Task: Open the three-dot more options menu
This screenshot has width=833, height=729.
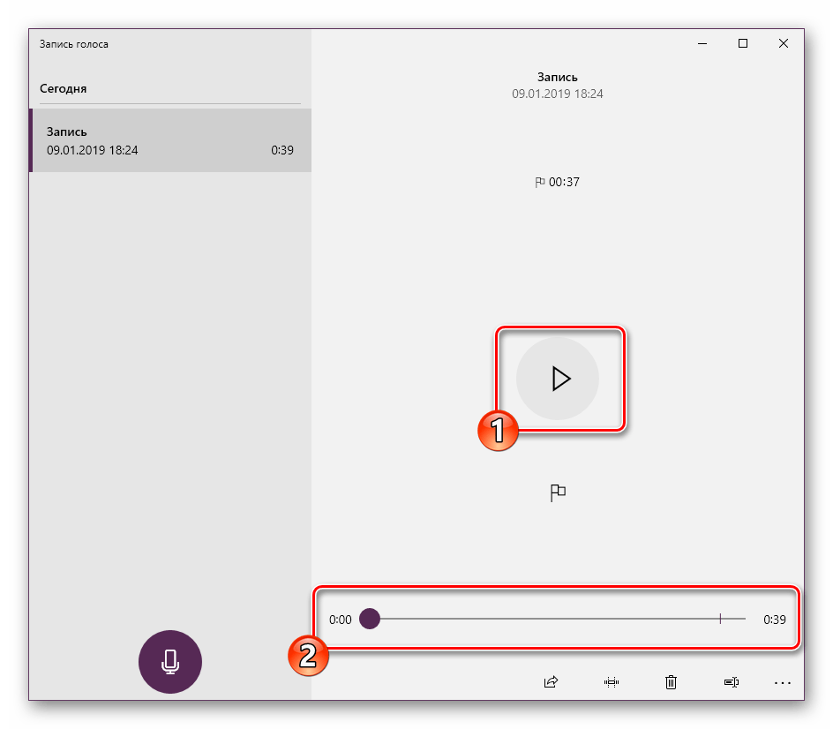Action: (x=782, y=682)
